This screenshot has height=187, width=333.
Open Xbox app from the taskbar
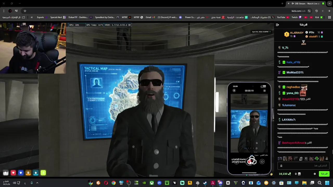(152, 183)
